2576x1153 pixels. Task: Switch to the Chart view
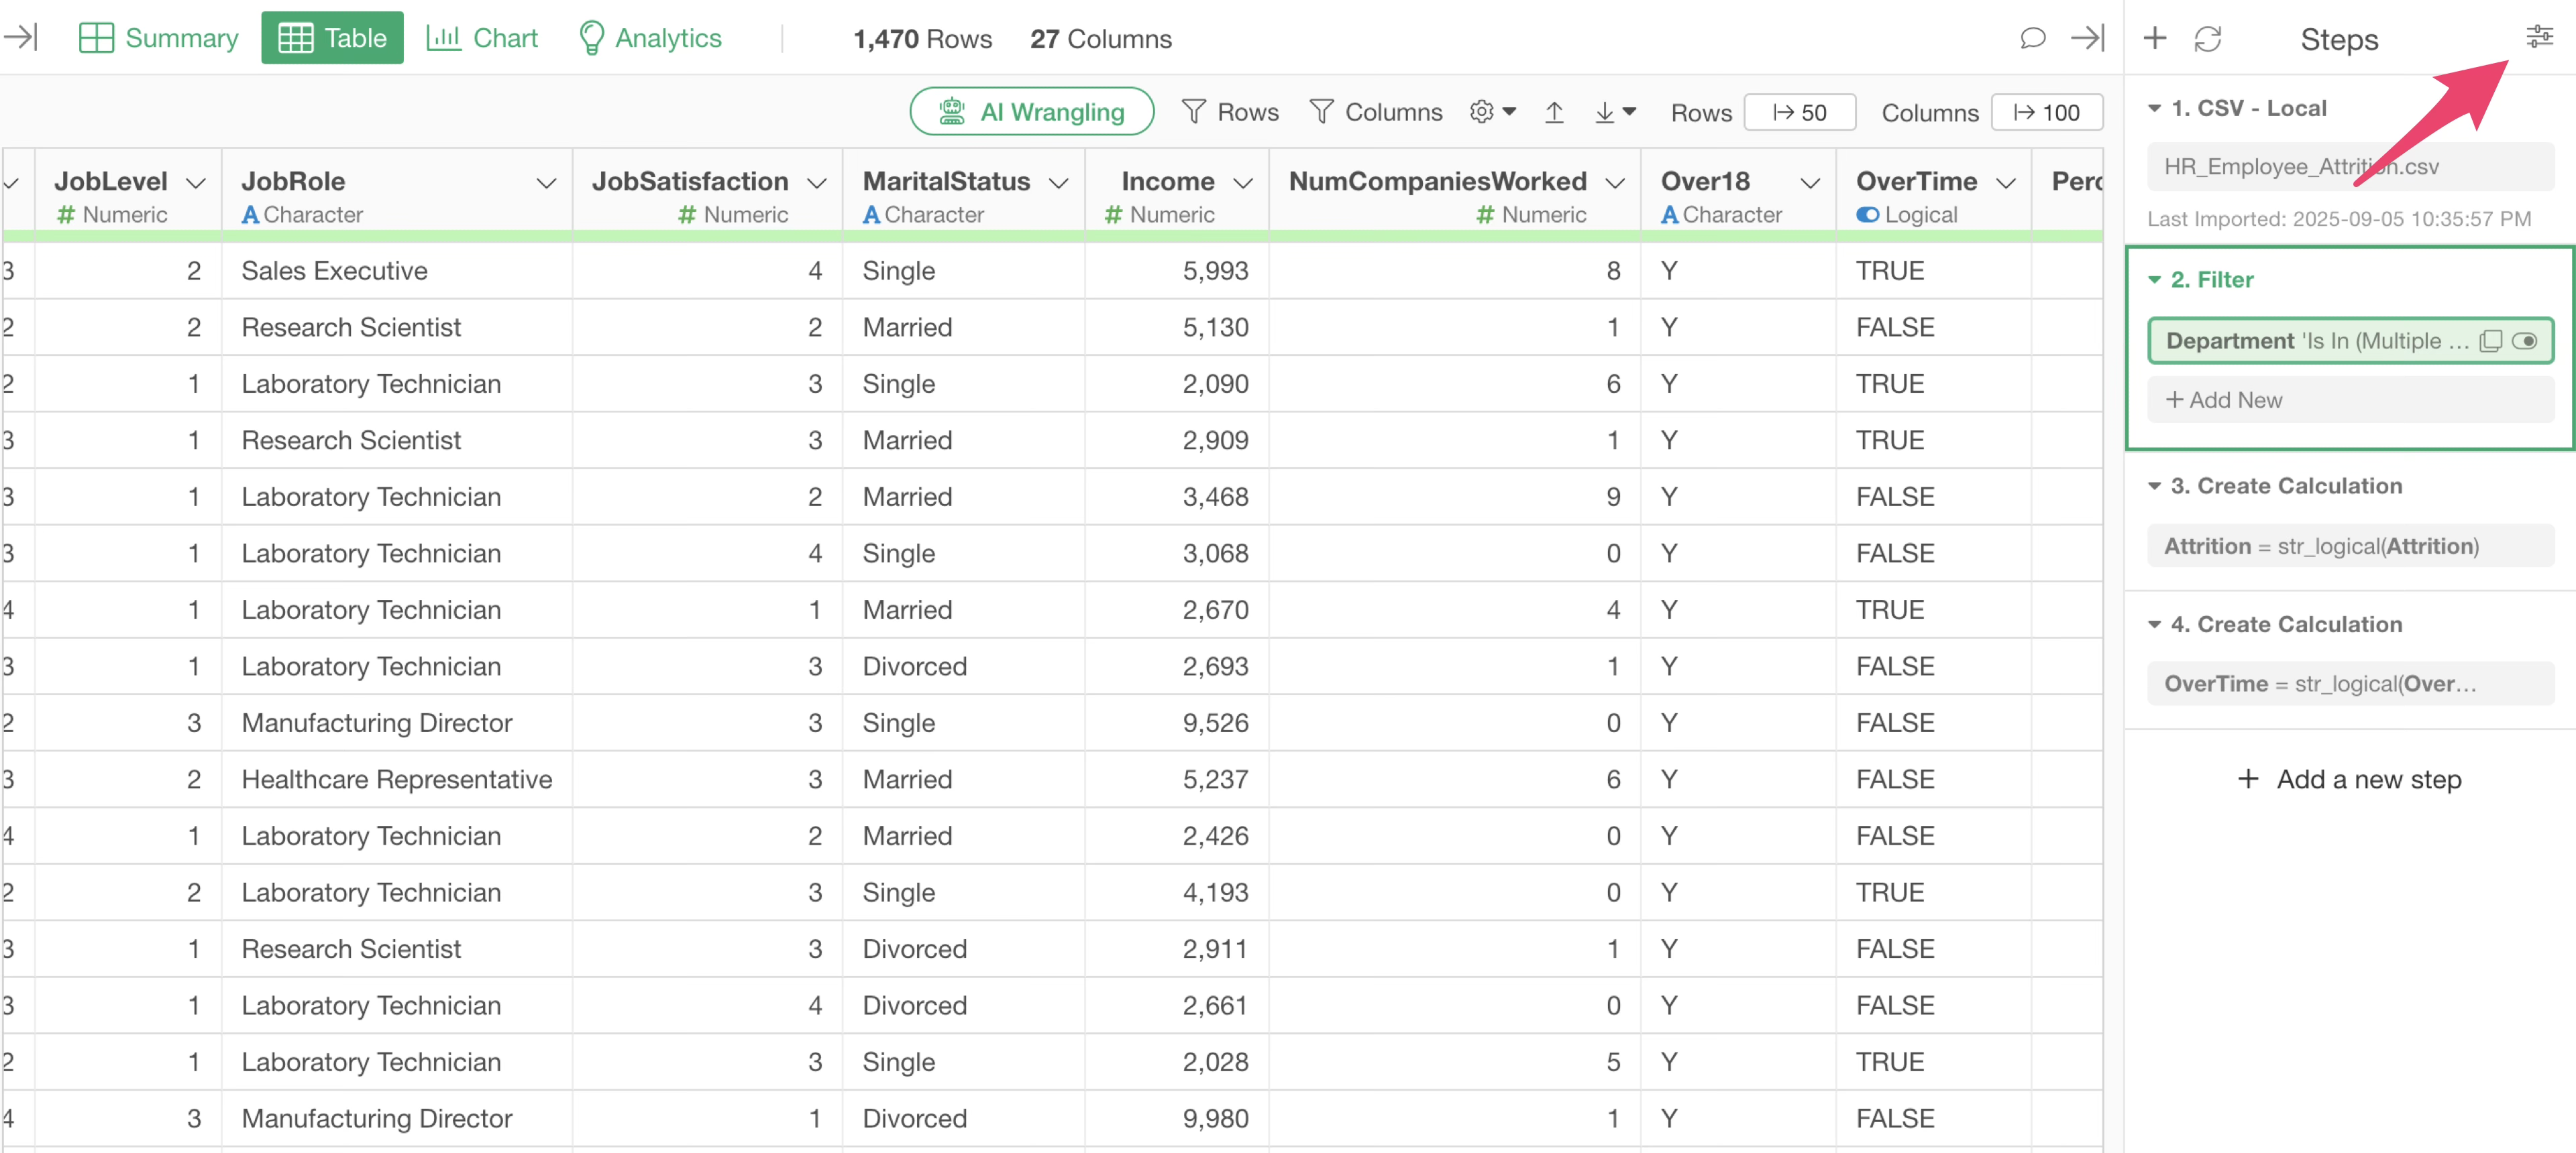(481, 38)
